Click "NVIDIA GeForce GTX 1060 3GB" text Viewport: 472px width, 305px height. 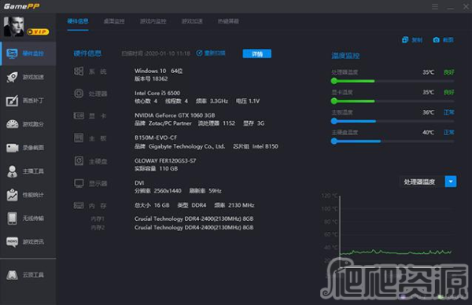point(175,116)
